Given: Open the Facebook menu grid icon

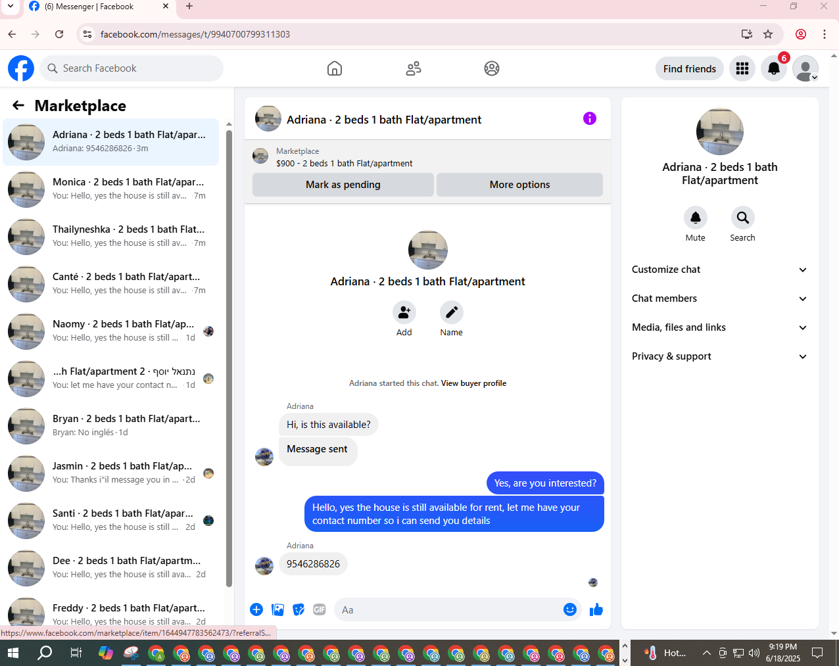Looking at the screenshot, I should 742,68.
